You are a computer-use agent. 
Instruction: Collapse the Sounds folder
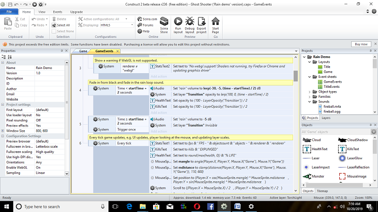(309, 102)
